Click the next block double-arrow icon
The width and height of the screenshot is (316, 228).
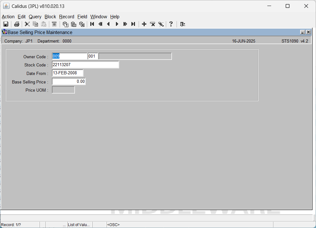125,24
